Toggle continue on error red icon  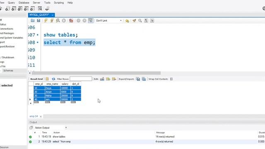[x=71, y=21]
